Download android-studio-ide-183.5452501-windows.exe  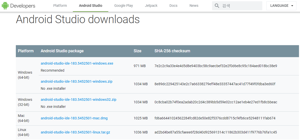point(77,63)
